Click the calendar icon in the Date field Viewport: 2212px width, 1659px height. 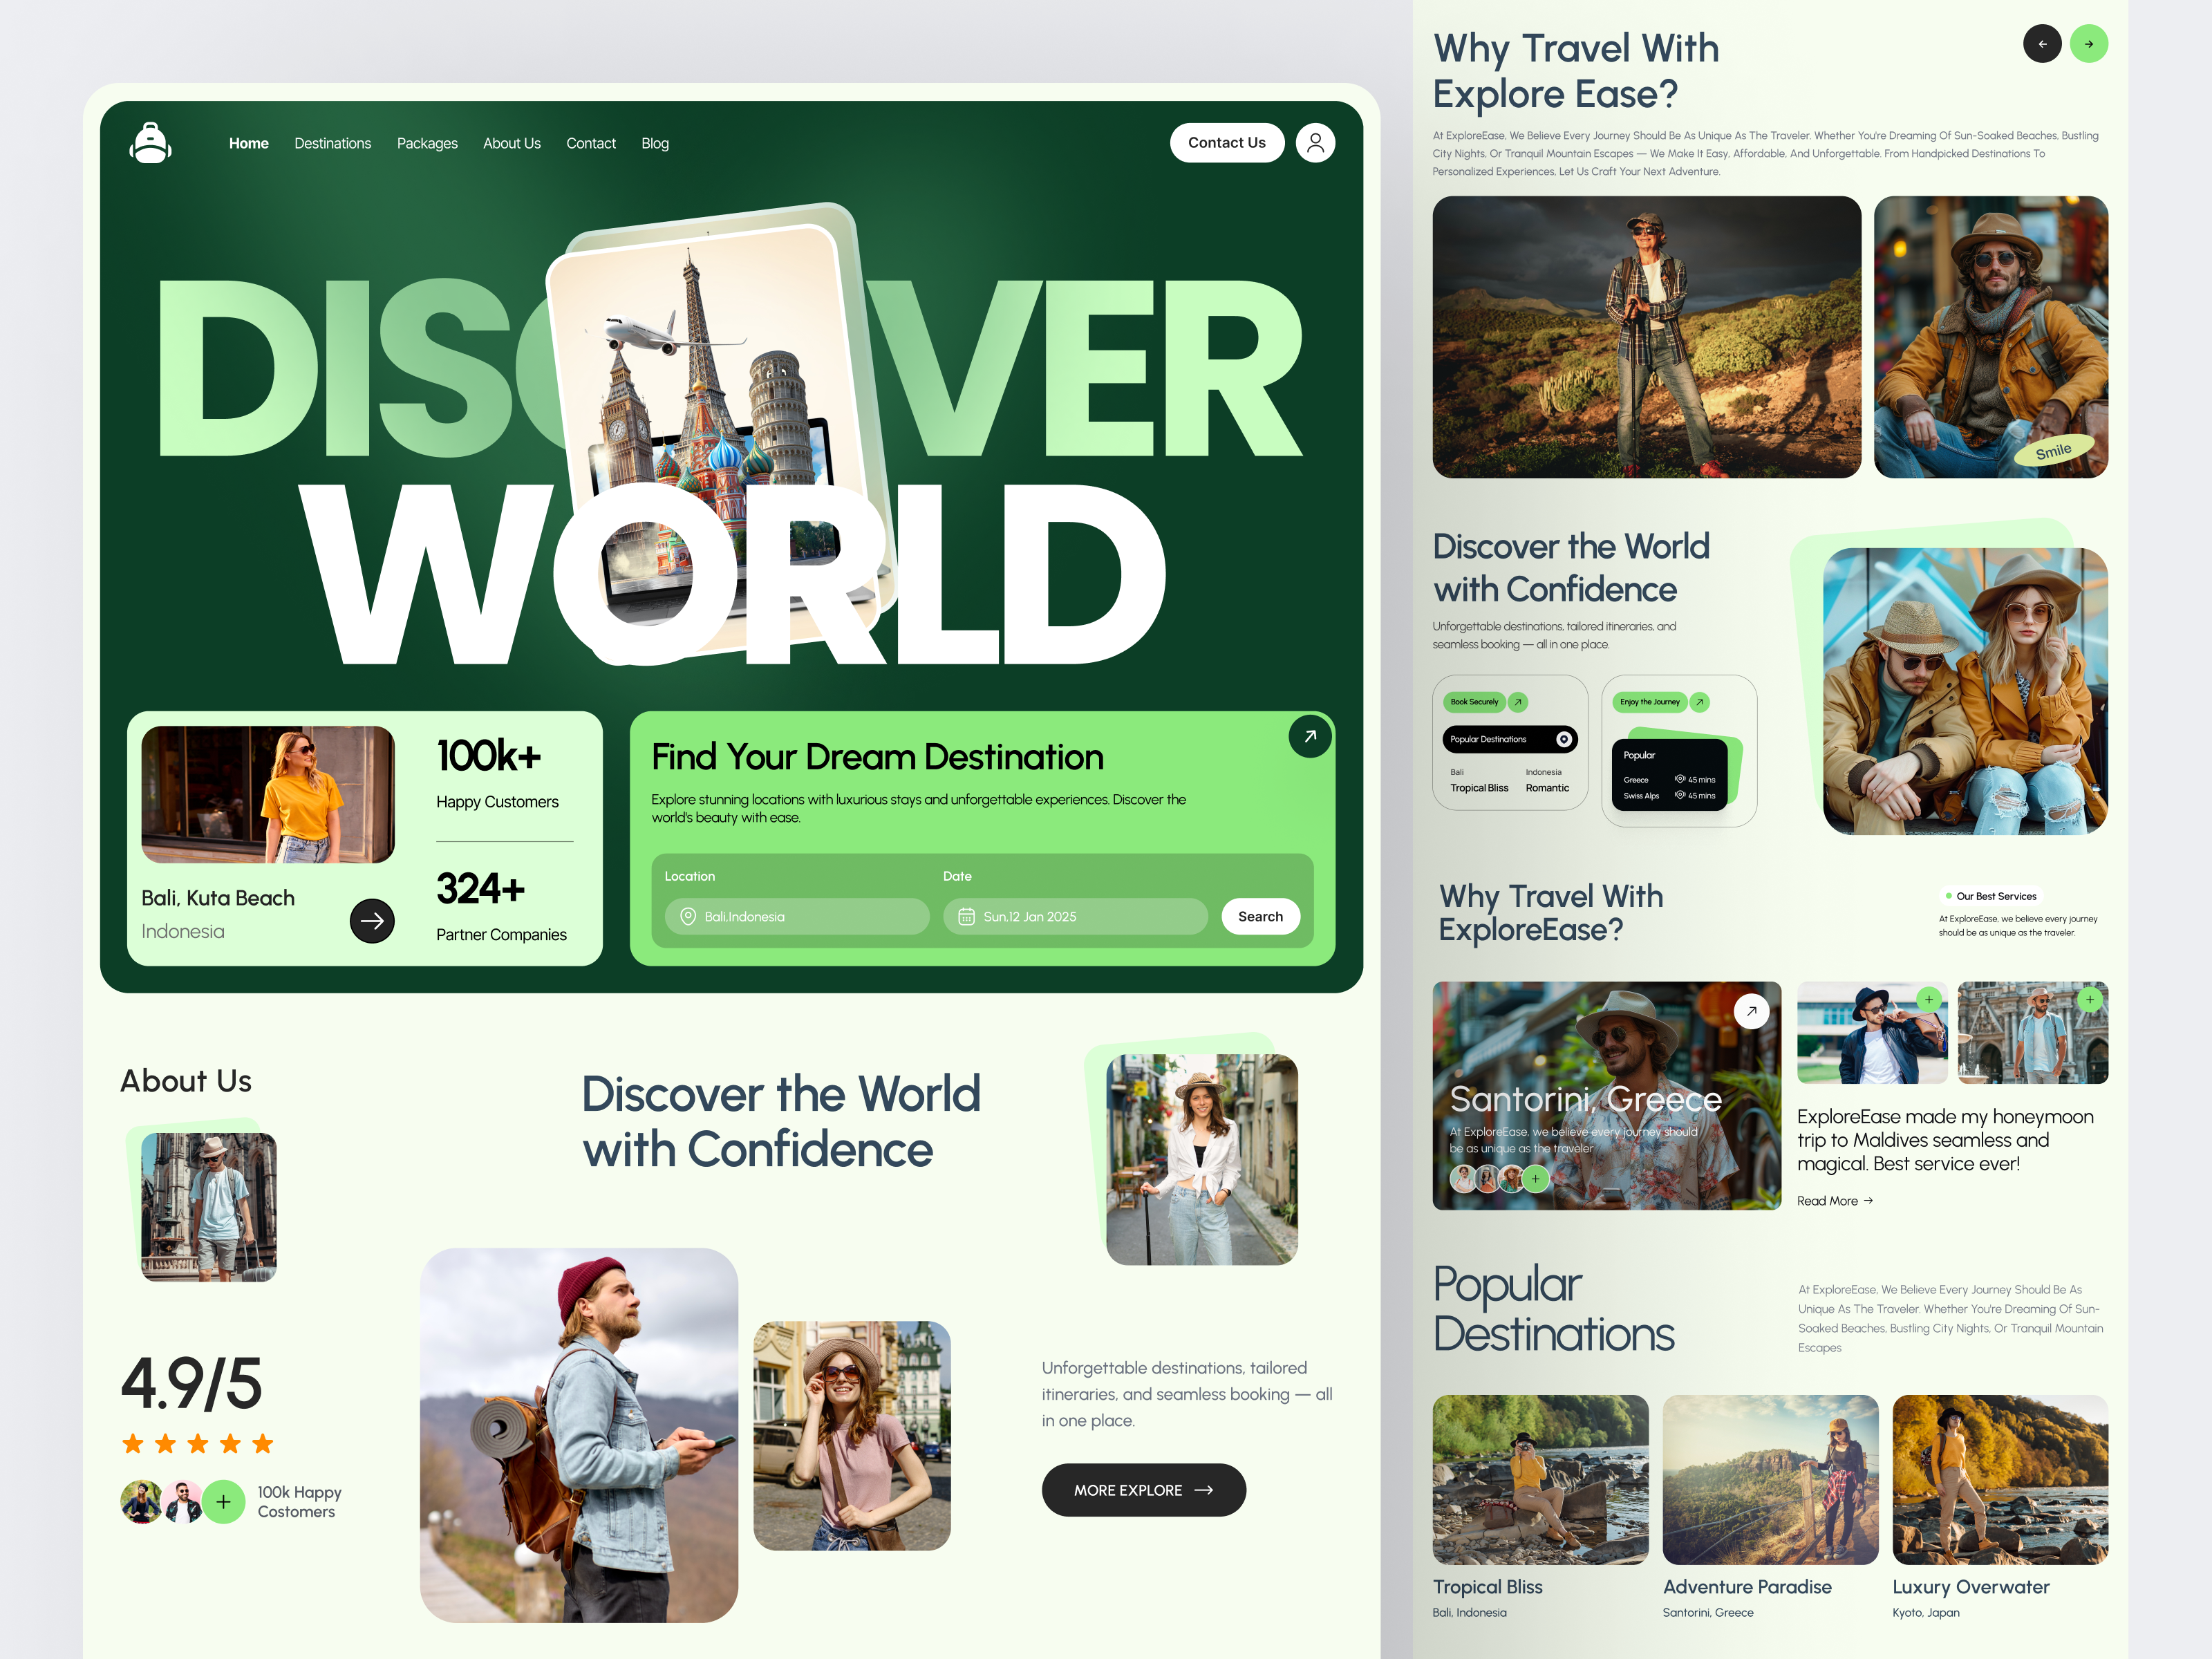point(966,916)
